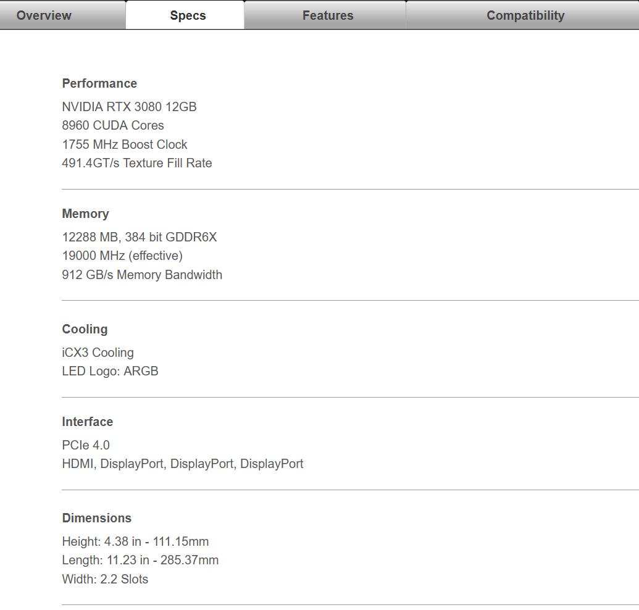Click the Cooling section heading
The height and width of the screenshot is (610, 639).
coord(85,329)
